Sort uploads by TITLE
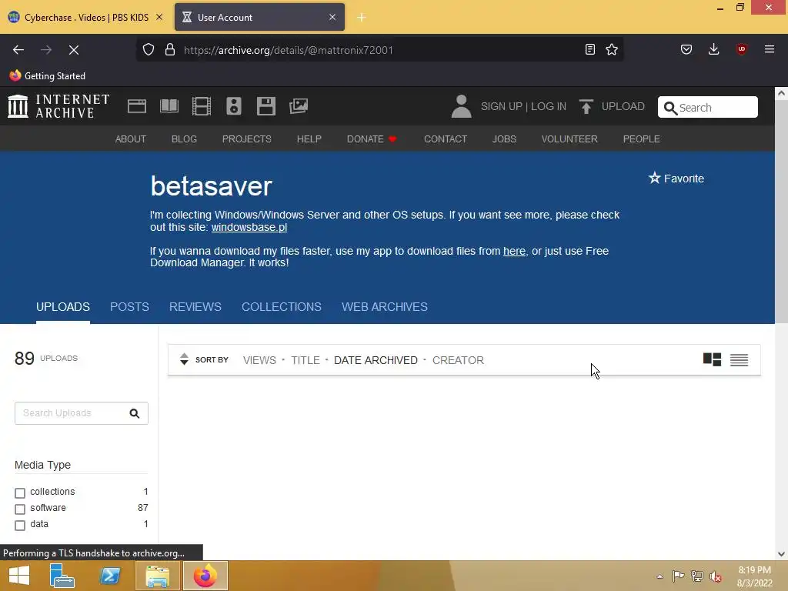788x591 pixels. coord(305,360)
